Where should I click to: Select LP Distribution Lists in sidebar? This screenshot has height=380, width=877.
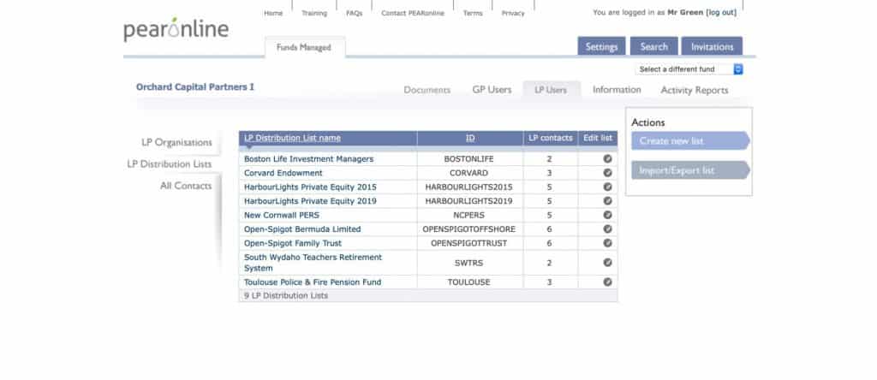tap(170, 164)
